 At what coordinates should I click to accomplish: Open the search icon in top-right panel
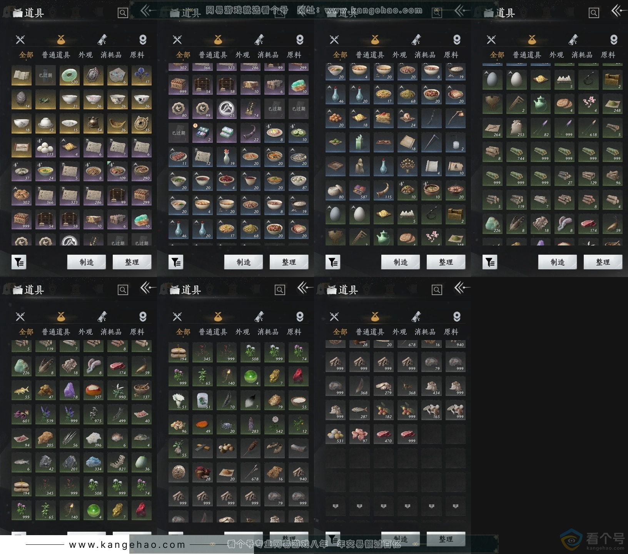594,13
